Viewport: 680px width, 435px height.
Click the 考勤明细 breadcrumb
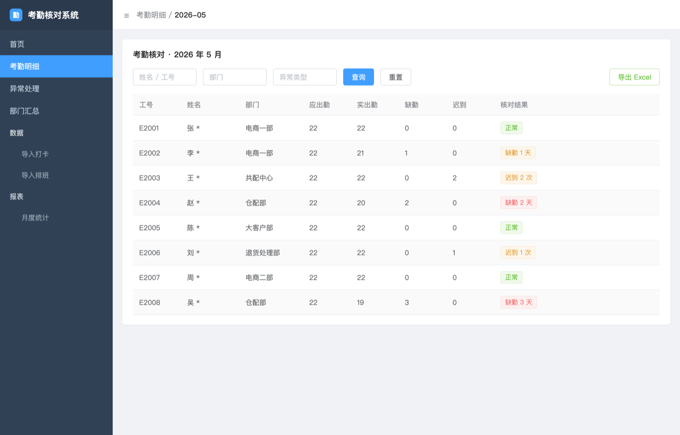(x=151, y=15)
